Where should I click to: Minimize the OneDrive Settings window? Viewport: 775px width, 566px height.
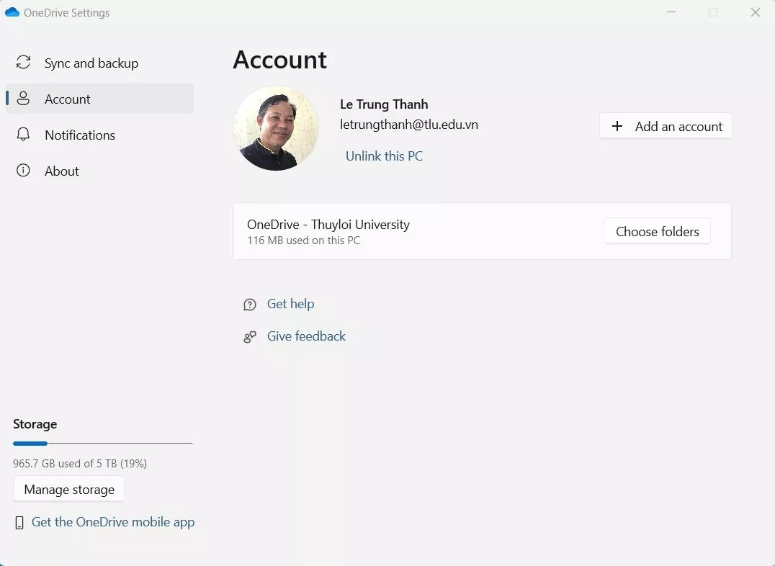point(671,12)
